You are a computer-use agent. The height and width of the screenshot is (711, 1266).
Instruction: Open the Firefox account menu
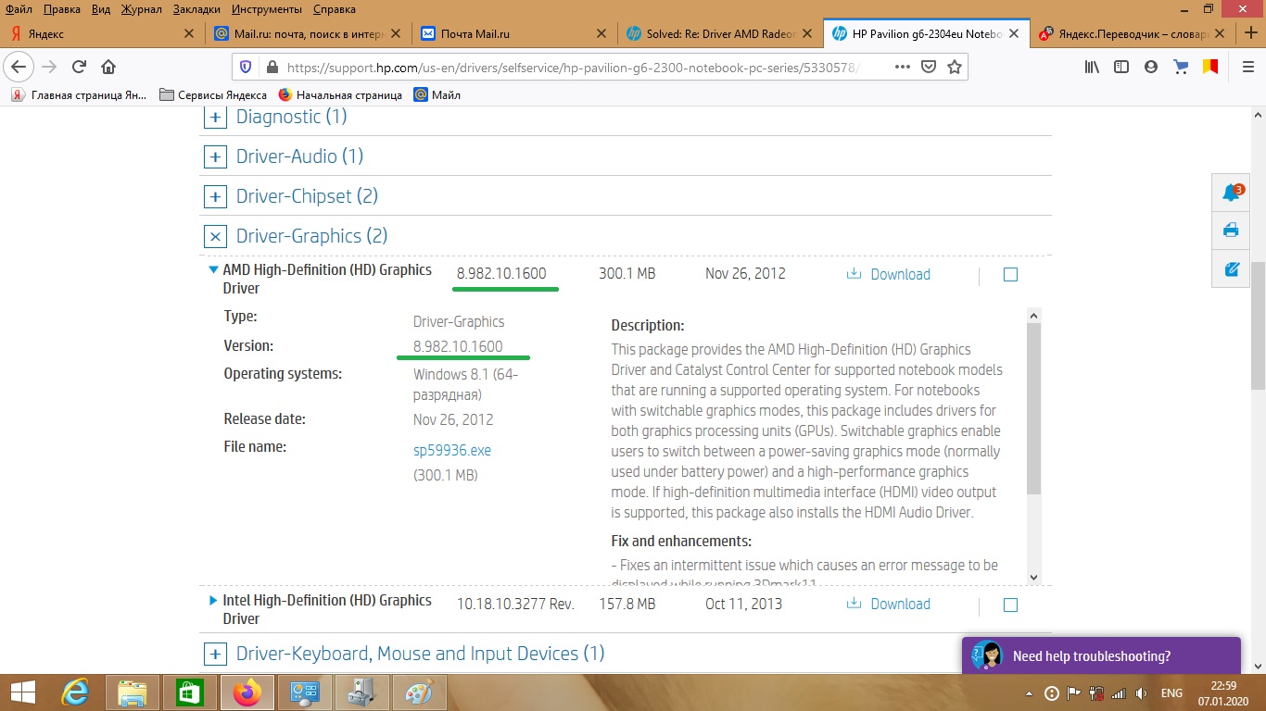click(1151, 67)
